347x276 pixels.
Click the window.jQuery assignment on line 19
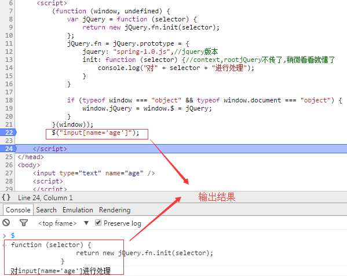tap(147, 108)
